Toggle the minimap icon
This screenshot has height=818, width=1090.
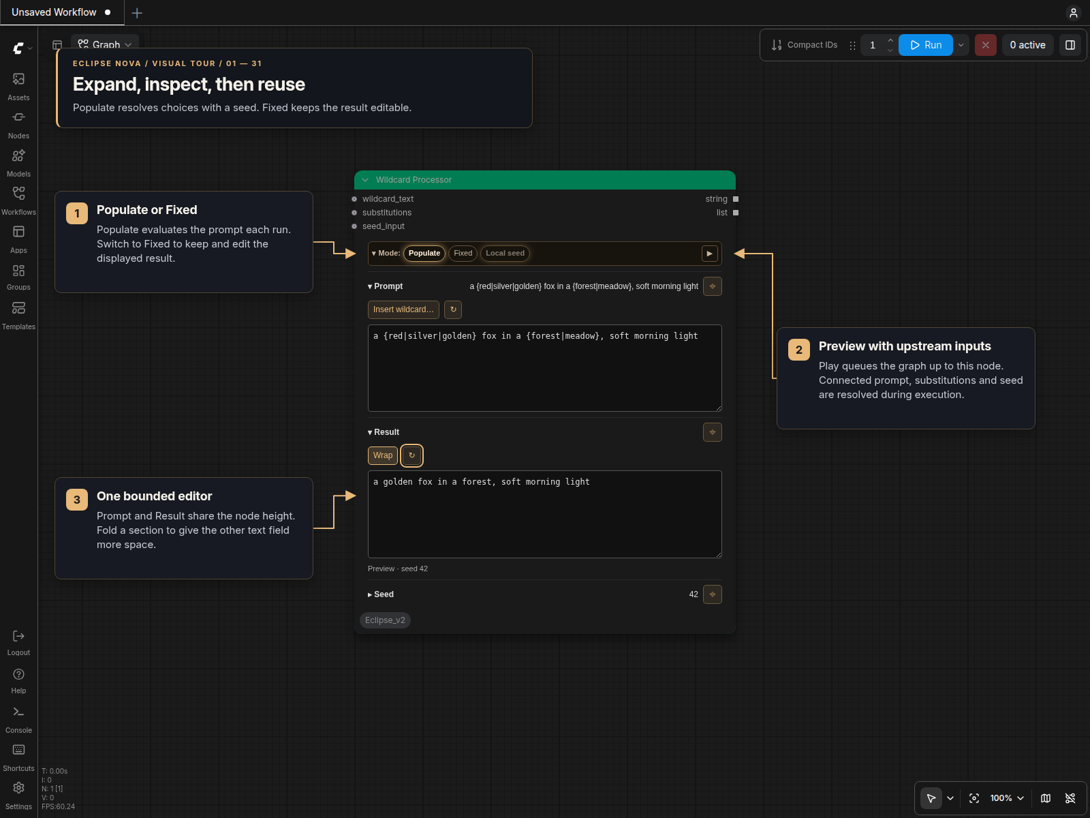[x=1046, y=798]
